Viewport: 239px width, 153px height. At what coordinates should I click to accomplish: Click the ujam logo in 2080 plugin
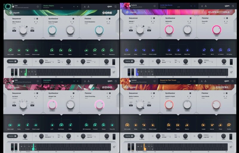tap(110, 81)
